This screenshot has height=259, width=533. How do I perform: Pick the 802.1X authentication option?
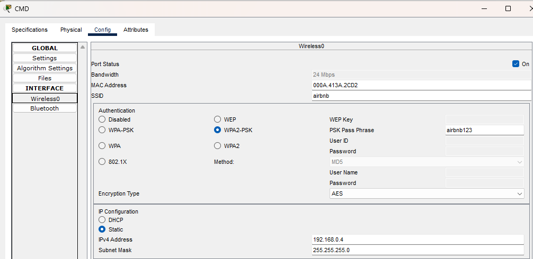click(102, 162)
